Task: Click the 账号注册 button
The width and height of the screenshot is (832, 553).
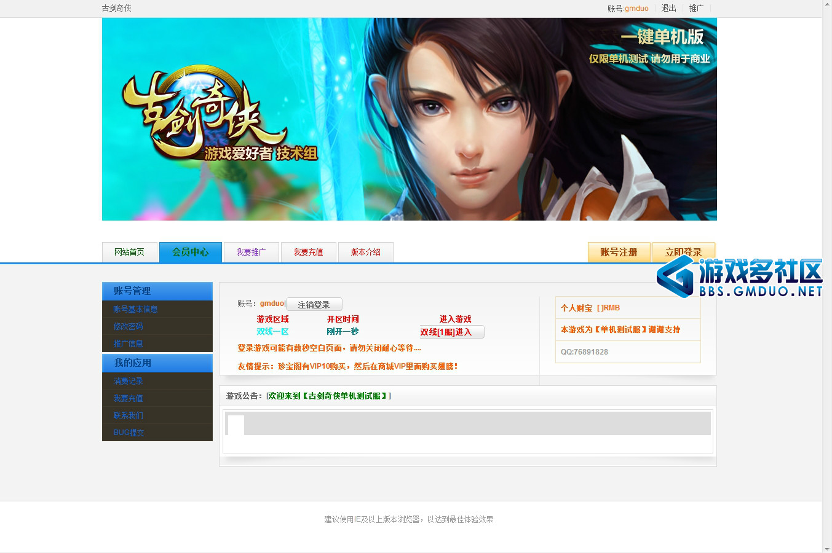Action: (x=619, y=252)
